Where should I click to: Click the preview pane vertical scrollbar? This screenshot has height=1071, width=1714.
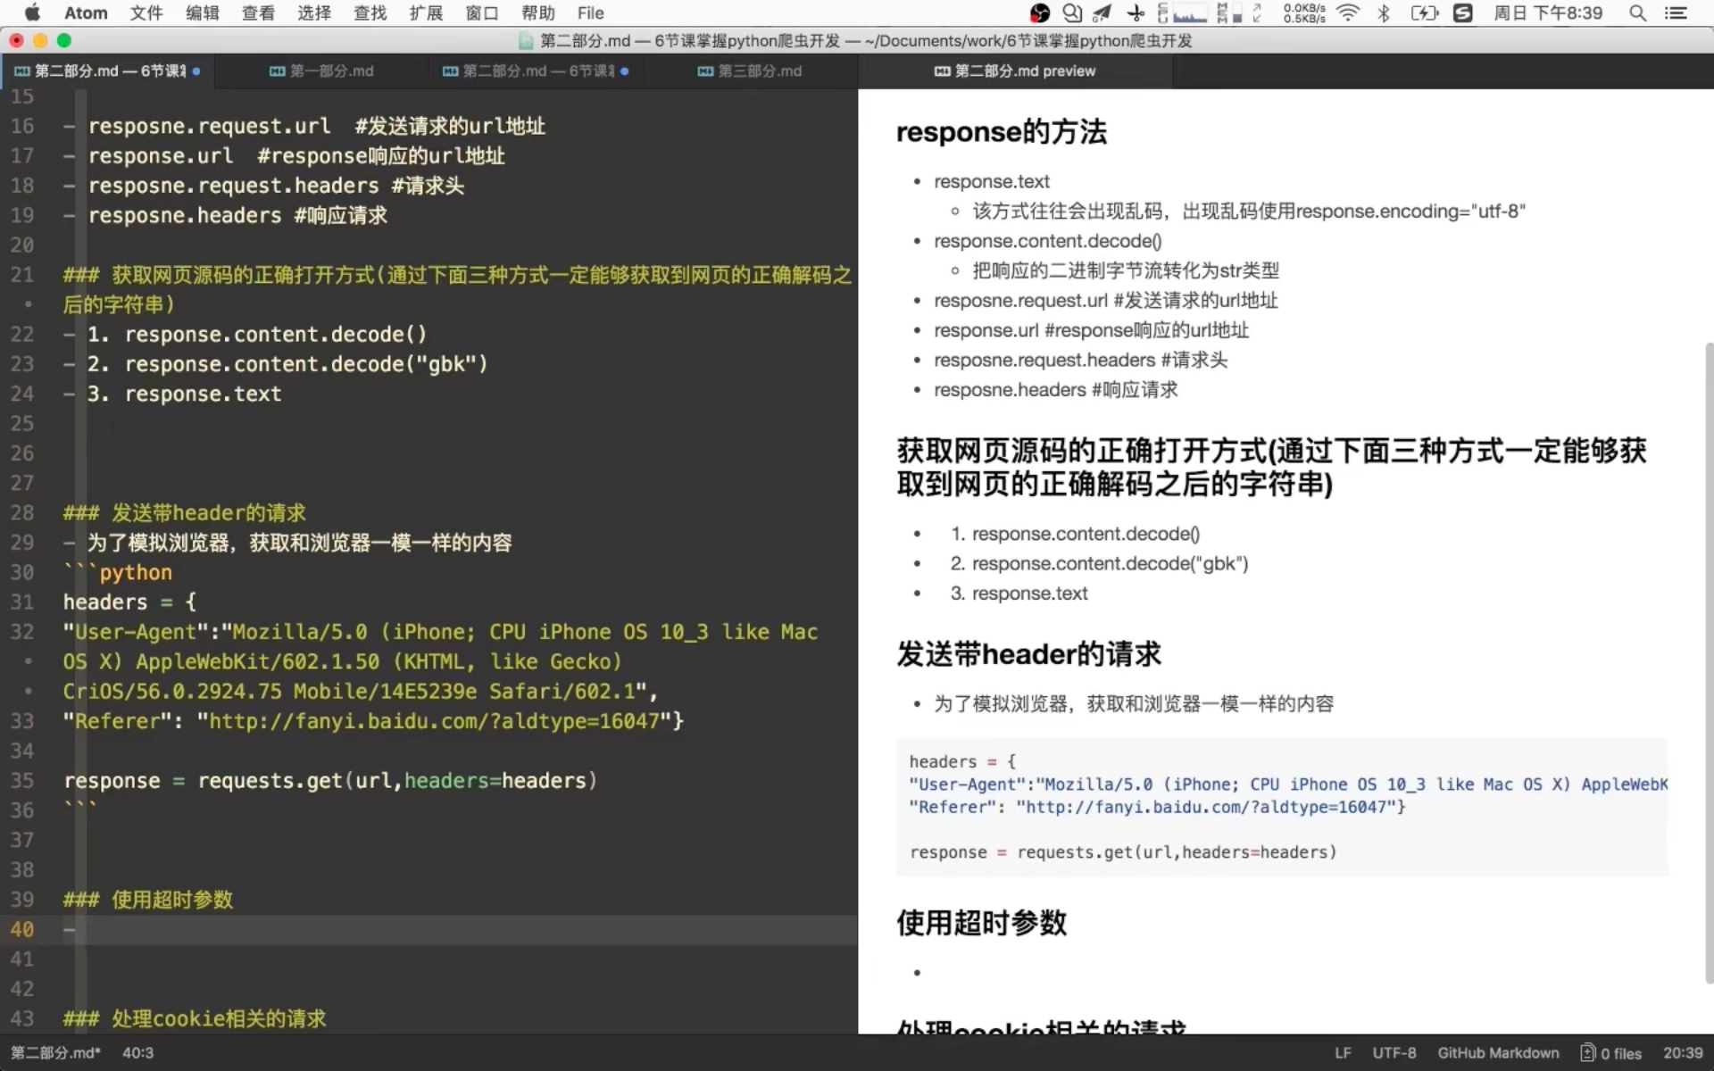pyautogui.click(x=1709, y=660)
